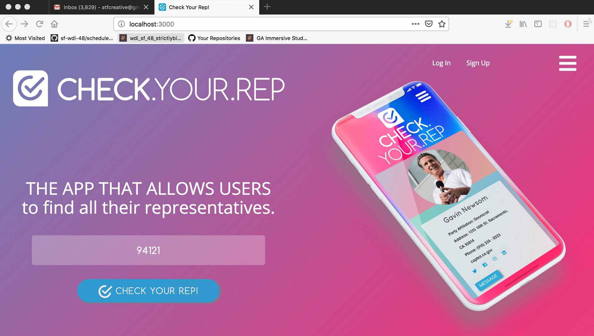The width and height of the screenshot is (594, 336).
Task: Open the white hamburger menu on the page
Action: [567, 63]
